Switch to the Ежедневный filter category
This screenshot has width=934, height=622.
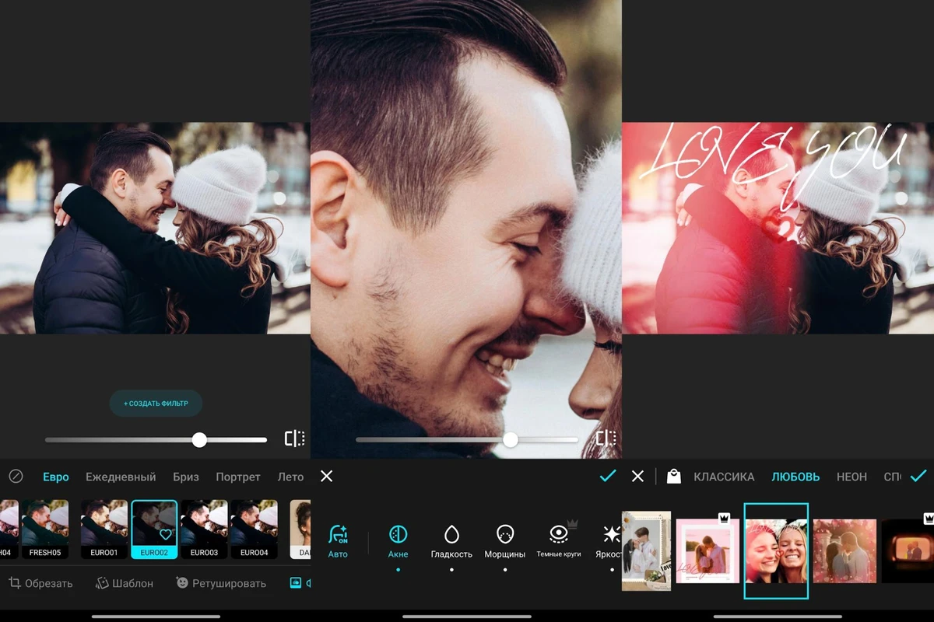(121, 477)
